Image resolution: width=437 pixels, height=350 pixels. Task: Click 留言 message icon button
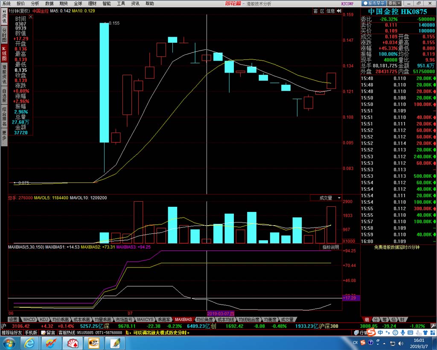pos(48,332)
